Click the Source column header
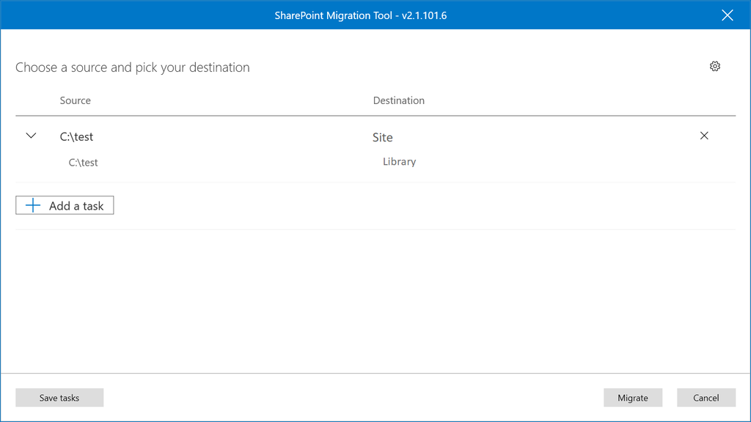Image resolution: width=751 pixels, height=422 pixels. coord(76,100)
